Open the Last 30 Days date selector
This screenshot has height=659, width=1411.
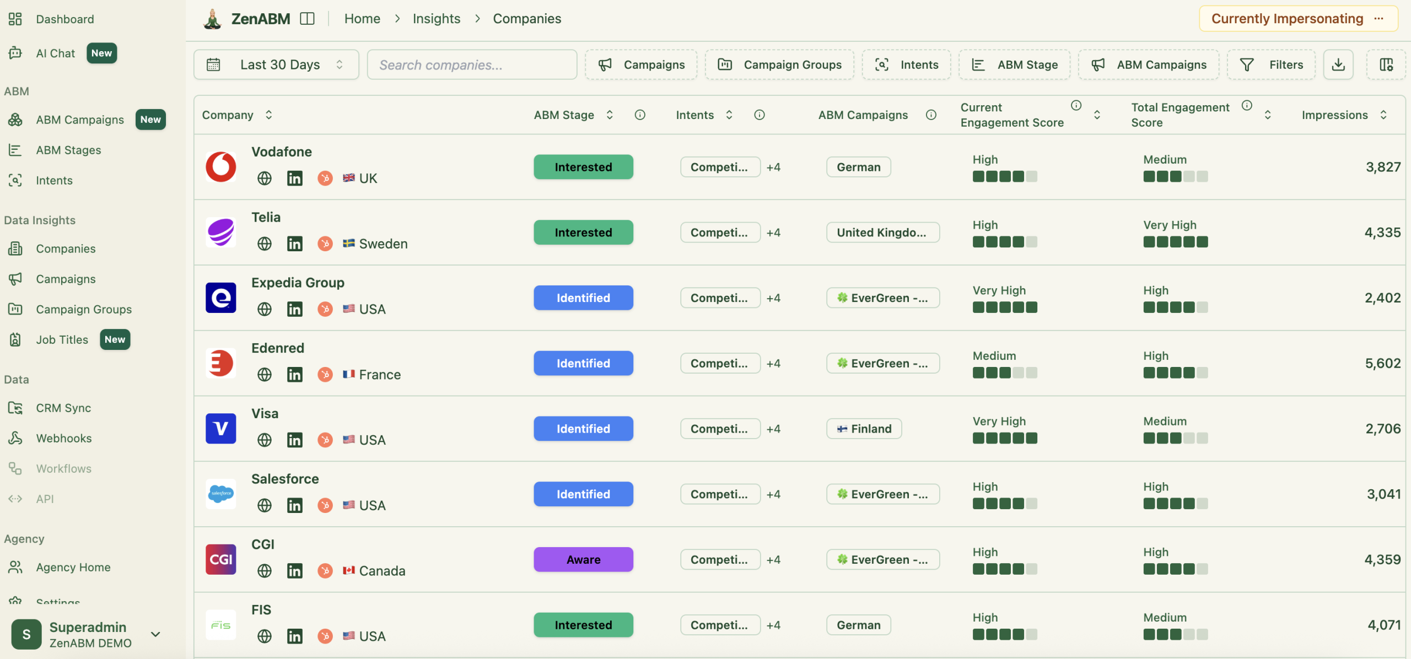276,64
